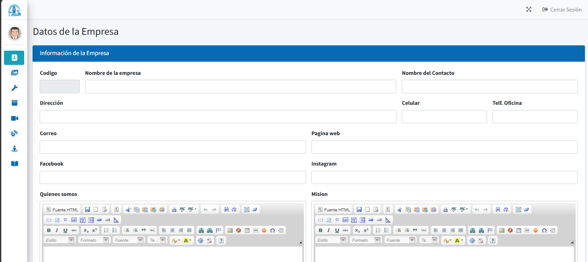Toggle bold formatting in Quienes somos
Viewport: 588px width, 262px height.
48,230
